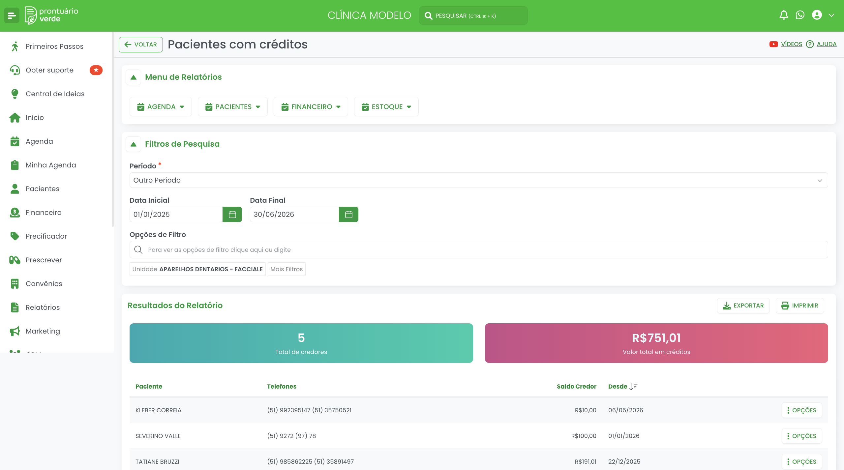844x470 pixels.
Task: Open the PACIENTES reports dropdown
Action: coord(233,107)
